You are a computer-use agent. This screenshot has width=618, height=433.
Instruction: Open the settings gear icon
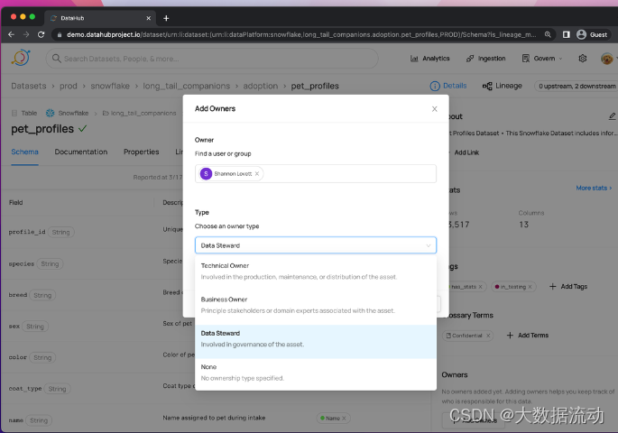[583, 59]
